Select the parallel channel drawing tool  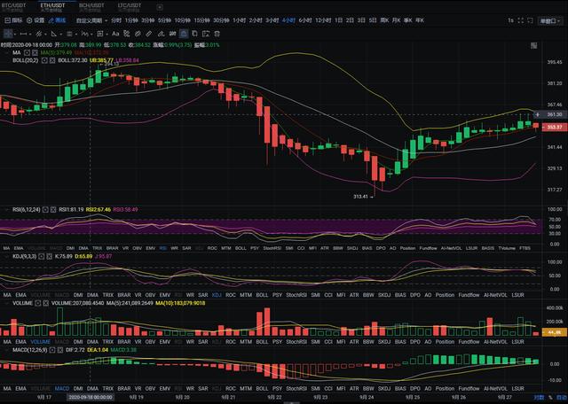coord(38,34)
